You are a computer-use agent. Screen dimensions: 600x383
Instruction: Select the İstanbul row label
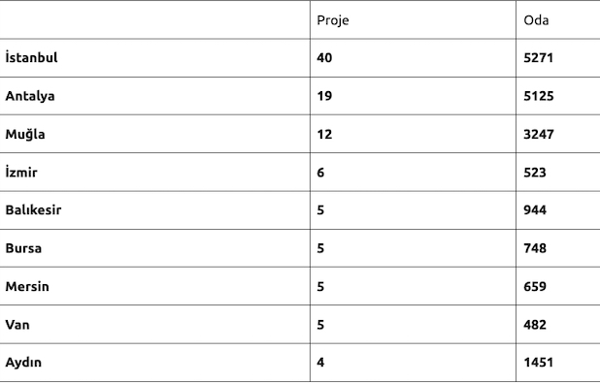pos(31,57)
